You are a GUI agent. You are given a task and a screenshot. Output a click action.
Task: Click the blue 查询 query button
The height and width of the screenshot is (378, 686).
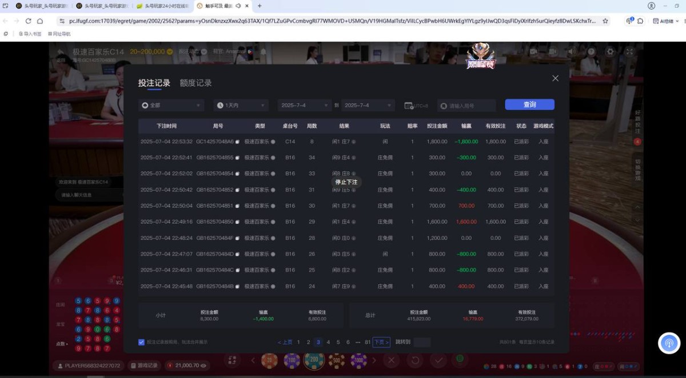coord(529,104)
